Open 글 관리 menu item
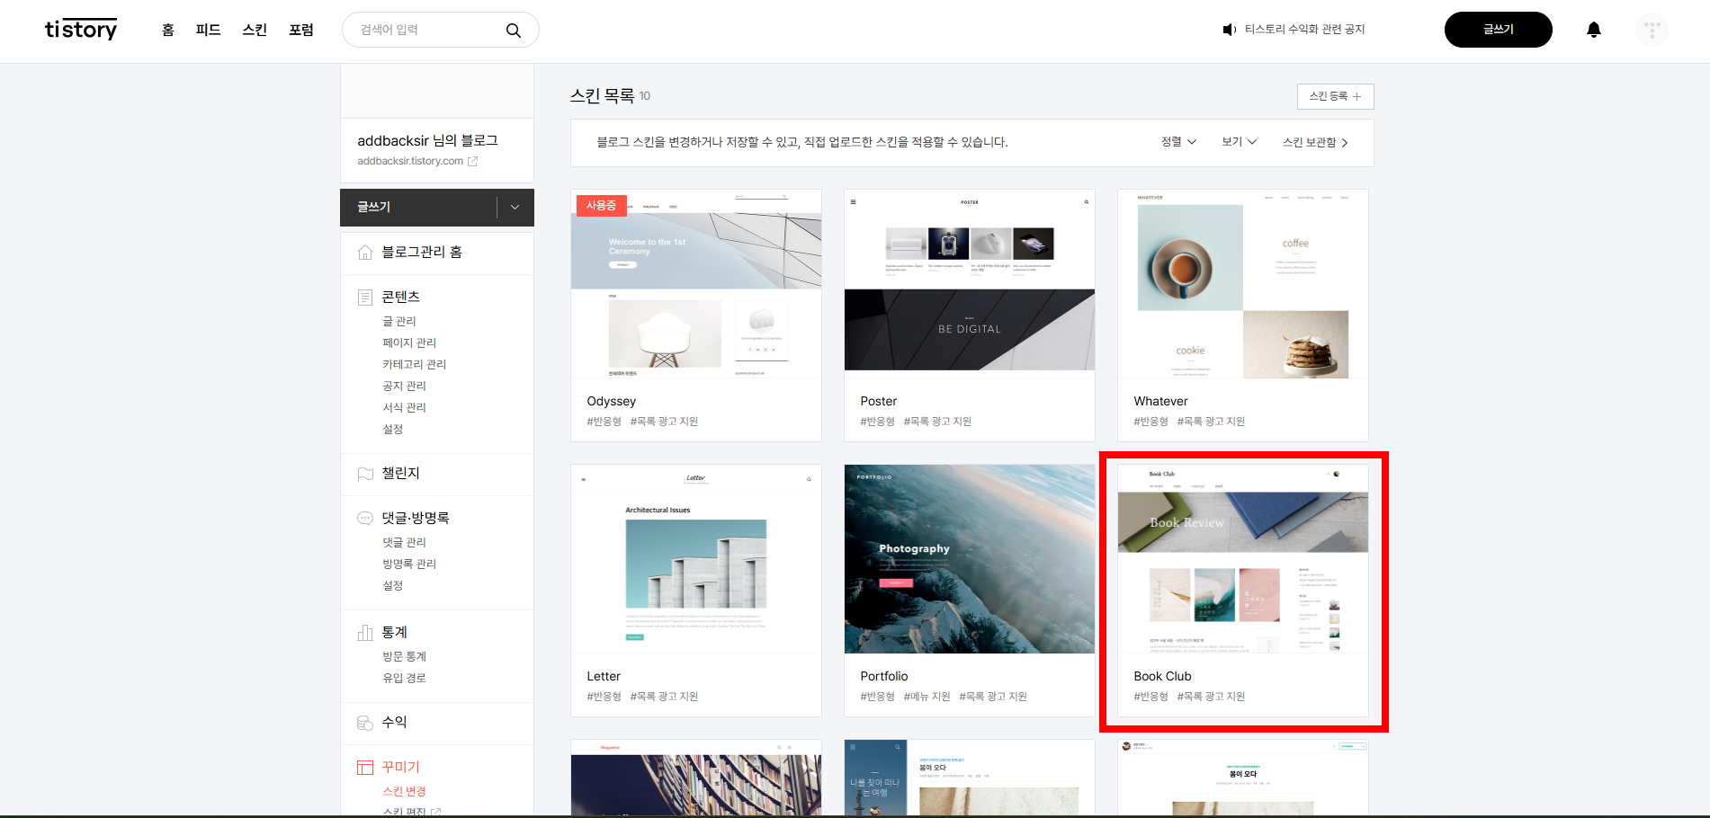This screenshot has width=1710, height=818. coord(399,322)
